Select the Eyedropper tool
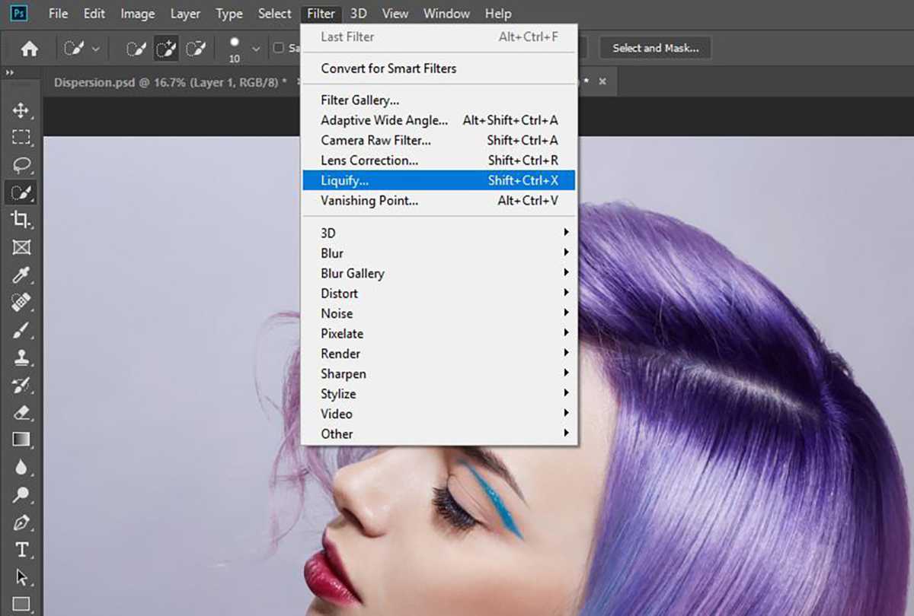Screen dimensions: 914x616 pos(21,275)
